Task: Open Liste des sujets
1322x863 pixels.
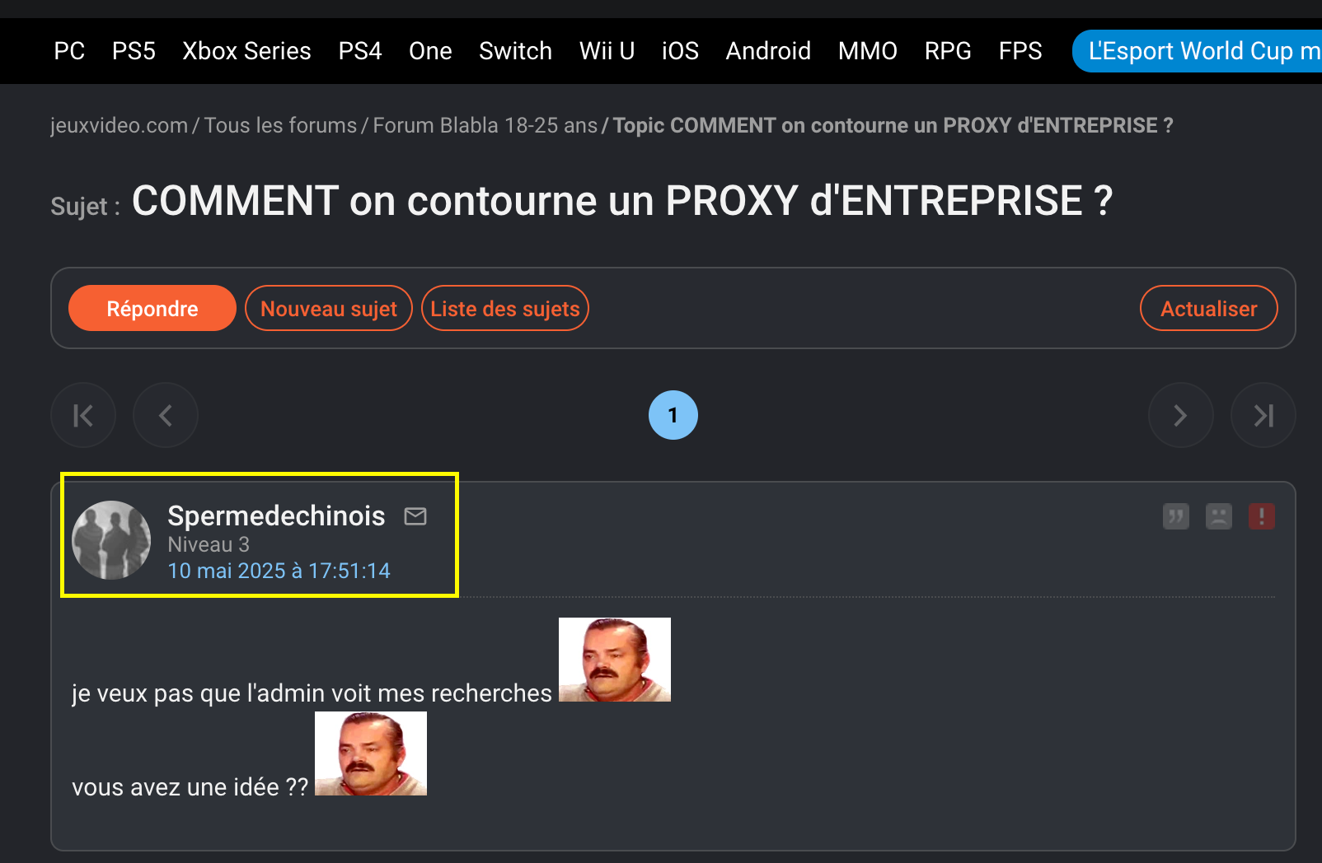Action: (x=505, y=308)
